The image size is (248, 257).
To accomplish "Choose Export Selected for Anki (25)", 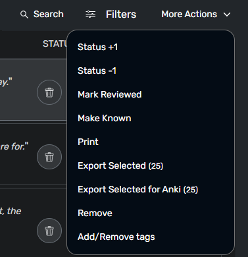I will pyautogui.click(x=137, y=189).
